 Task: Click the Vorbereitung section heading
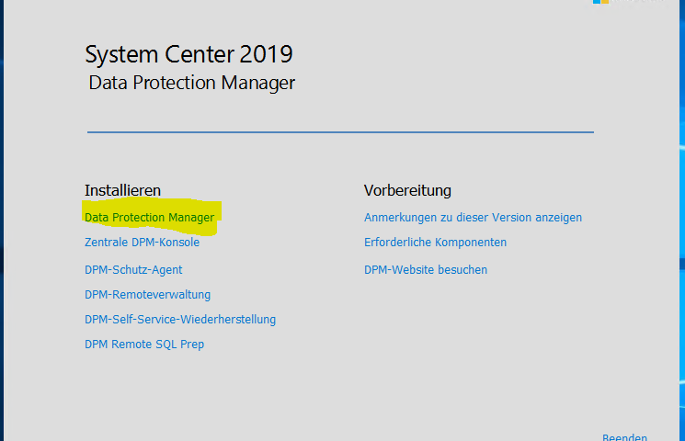point(407,190)
